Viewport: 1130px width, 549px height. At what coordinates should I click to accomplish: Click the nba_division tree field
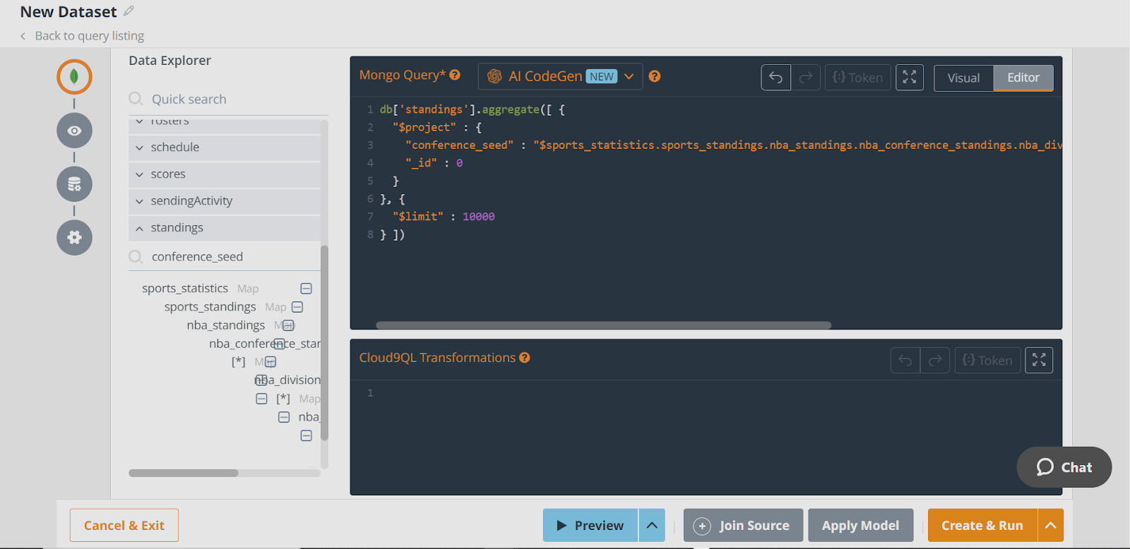[x=287, y=380]
